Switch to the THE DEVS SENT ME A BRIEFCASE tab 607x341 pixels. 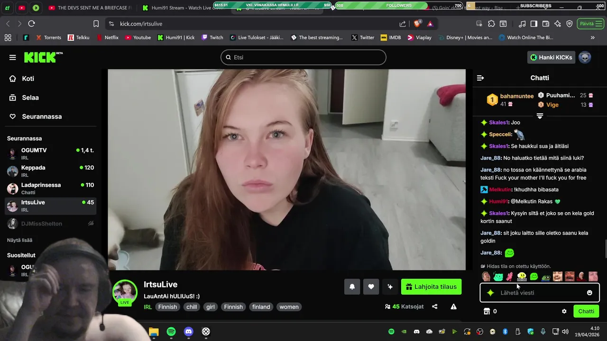[x=90, y=8]
